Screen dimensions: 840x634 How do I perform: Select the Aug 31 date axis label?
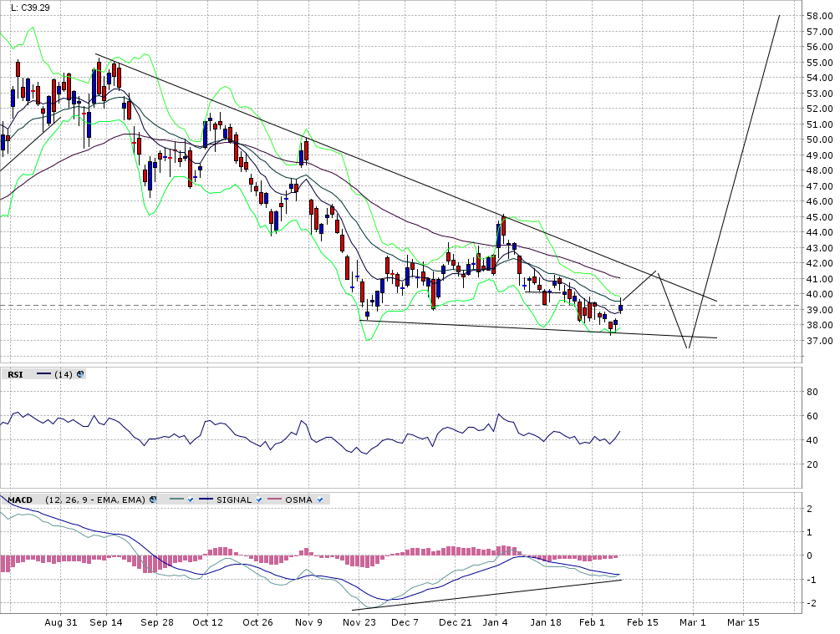(60, 622)
